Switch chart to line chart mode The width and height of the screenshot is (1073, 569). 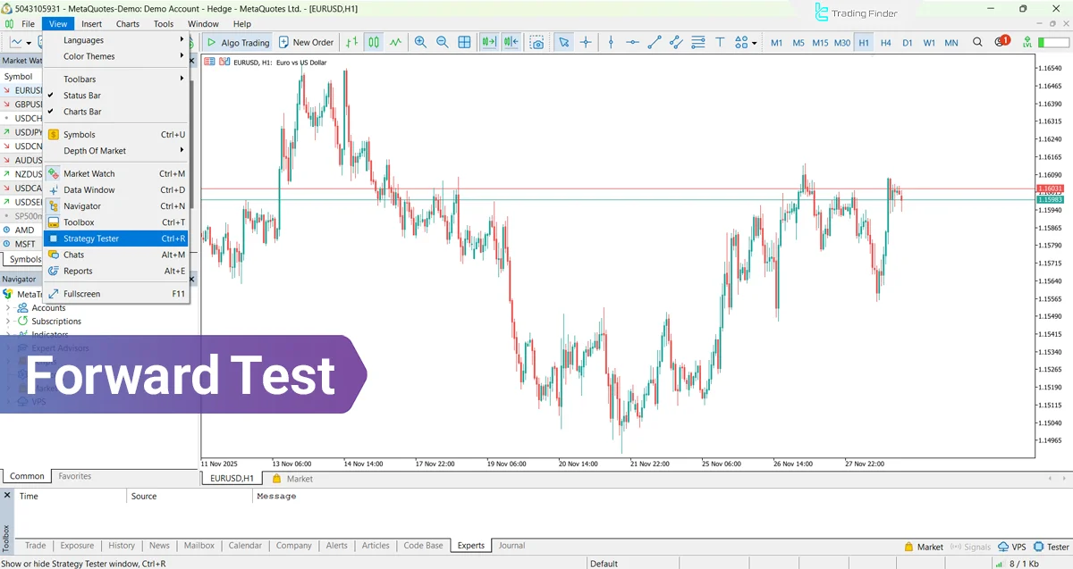395,42
